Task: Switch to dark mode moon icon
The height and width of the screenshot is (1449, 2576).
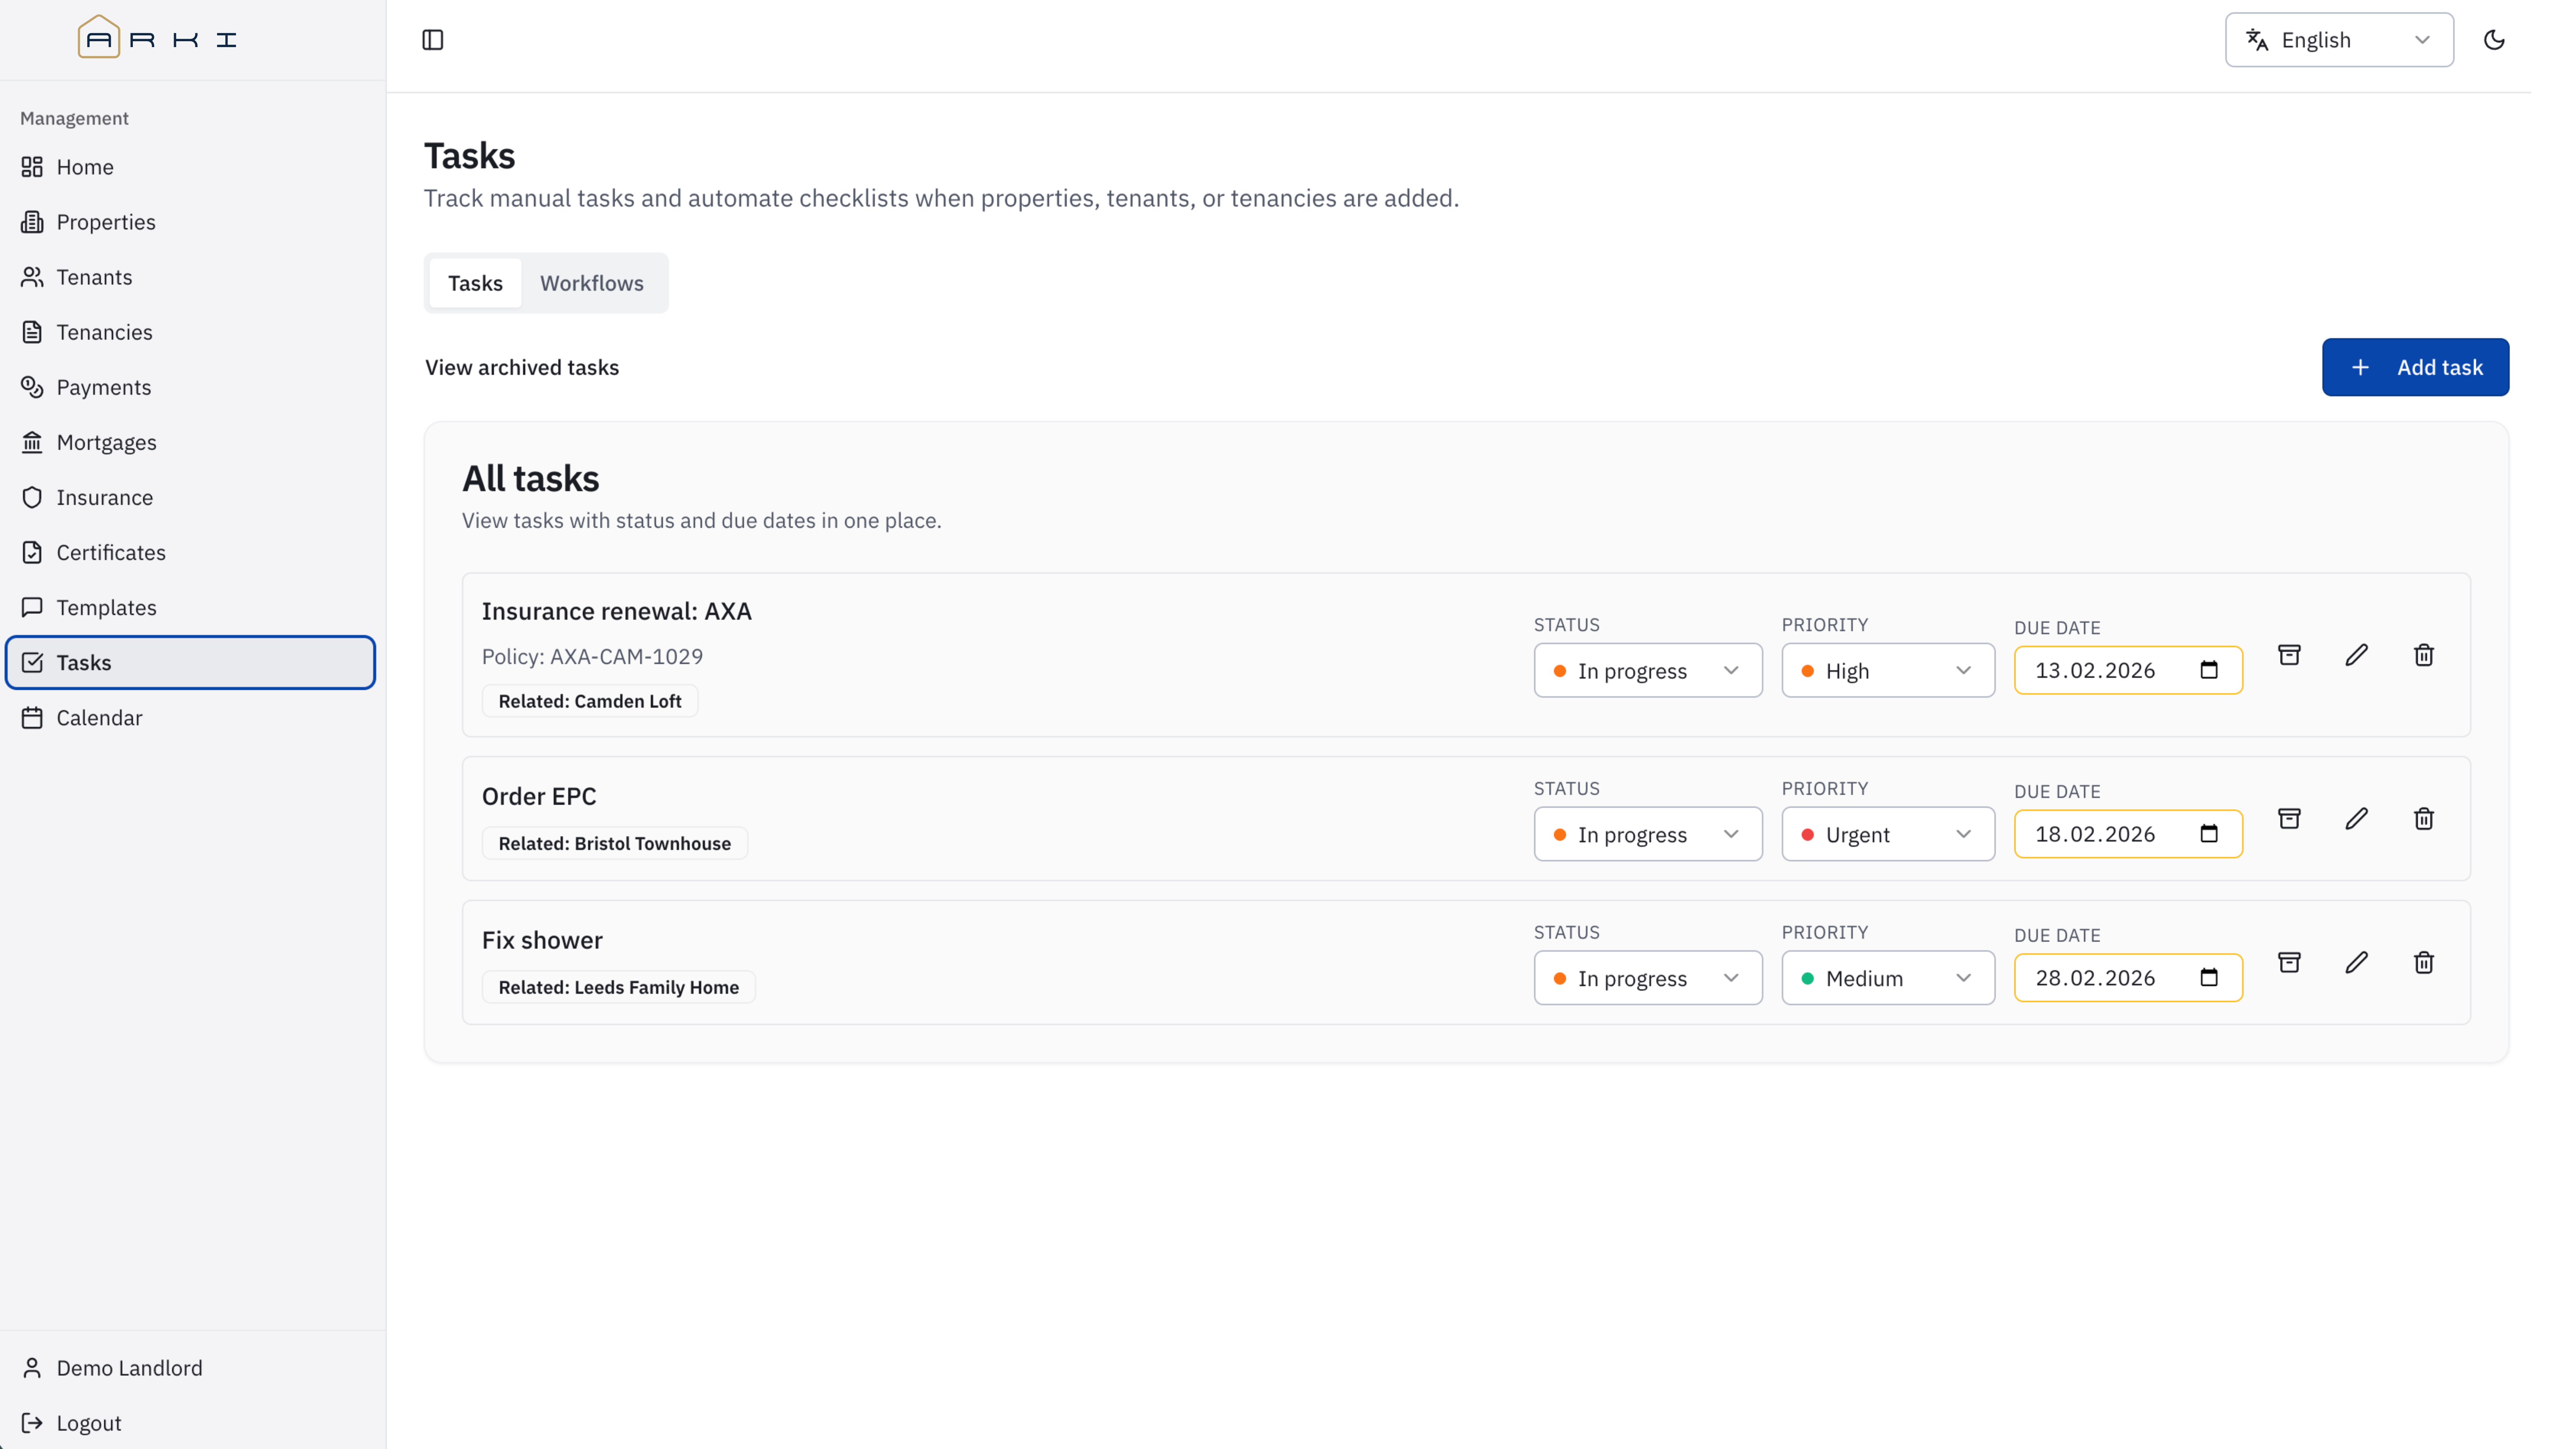Action: (2494, 40)
